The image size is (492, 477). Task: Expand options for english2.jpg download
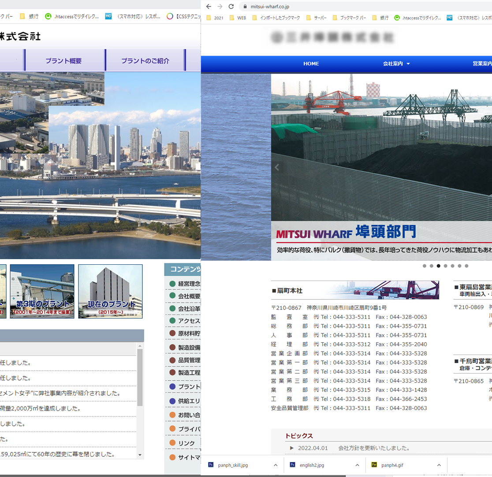(357, 465)
